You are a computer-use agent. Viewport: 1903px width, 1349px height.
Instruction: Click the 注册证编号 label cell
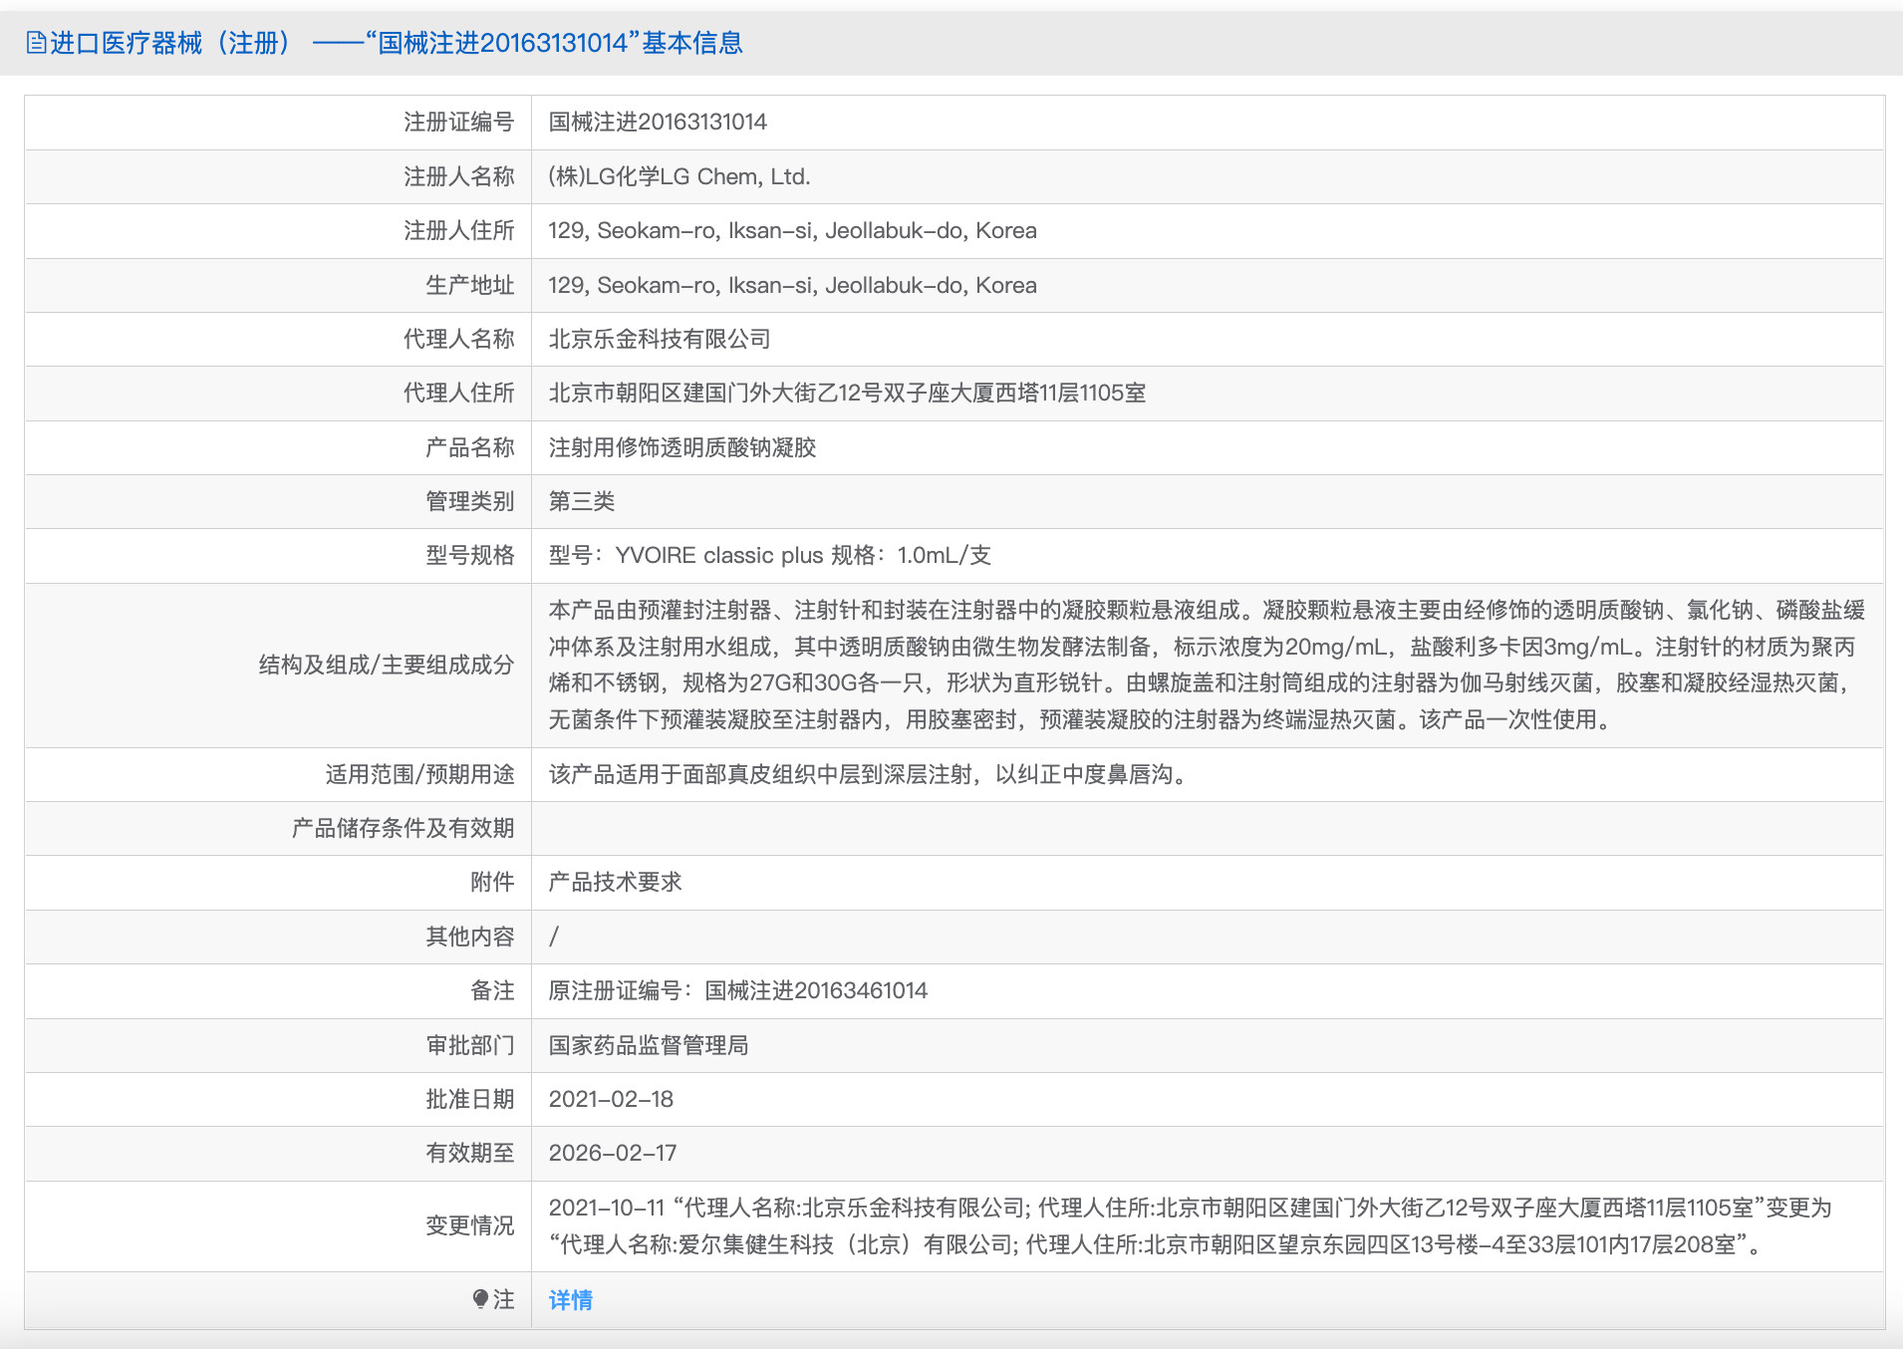(x=459, y=122)
